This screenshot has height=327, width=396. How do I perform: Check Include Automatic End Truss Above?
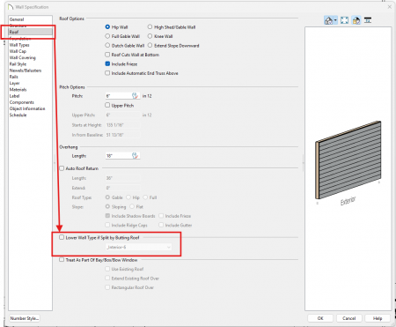[x=107, y=73]
